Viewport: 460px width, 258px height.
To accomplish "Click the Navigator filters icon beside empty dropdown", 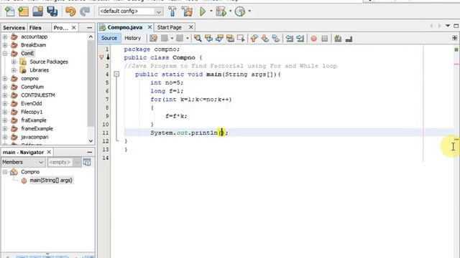I will pos(87,162).
